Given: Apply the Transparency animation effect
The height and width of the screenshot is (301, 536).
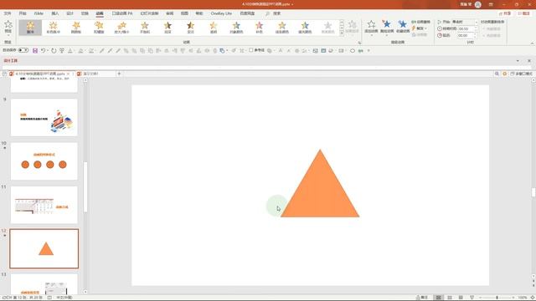Looking at the screenshot, I should (x=214, y=28).
